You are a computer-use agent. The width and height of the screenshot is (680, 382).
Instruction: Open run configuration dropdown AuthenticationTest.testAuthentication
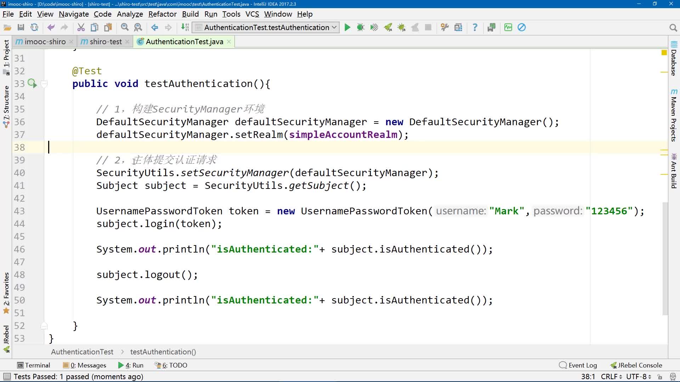click(x=266, y=28)
